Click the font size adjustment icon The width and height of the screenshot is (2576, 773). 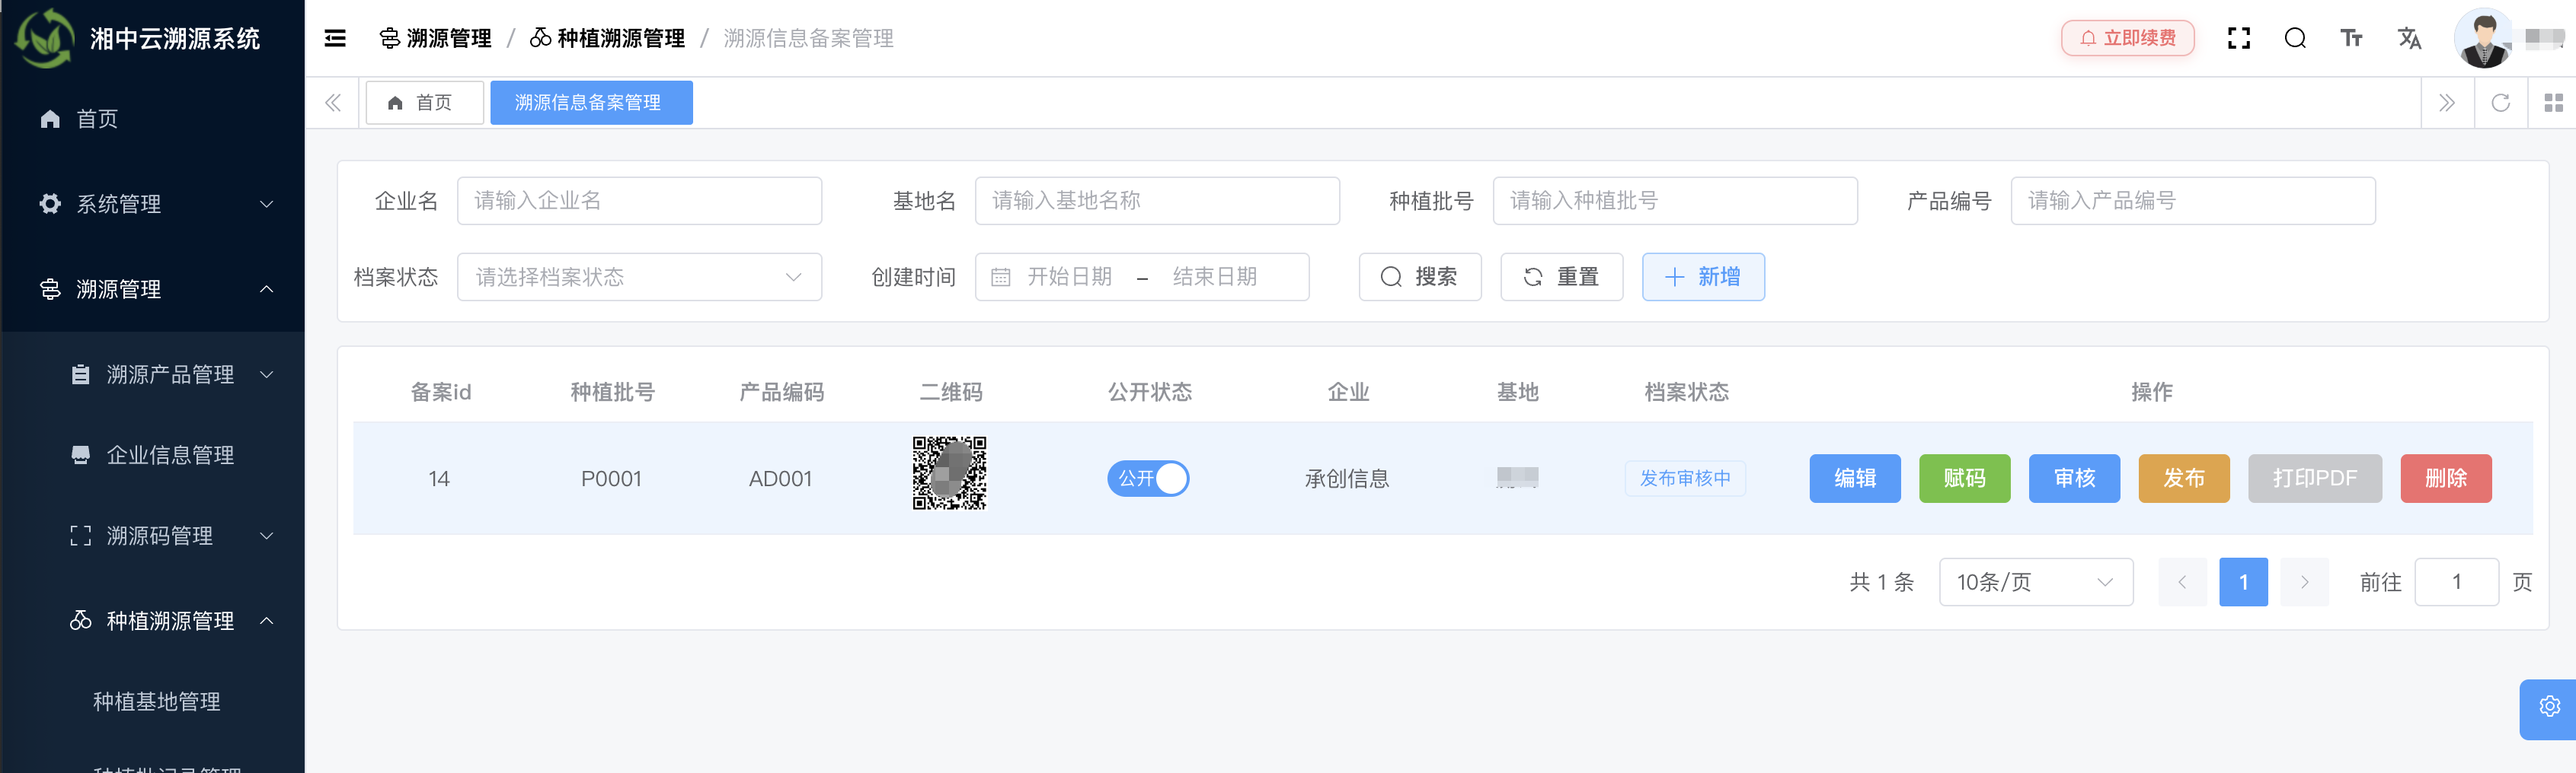coord(2352,37)
